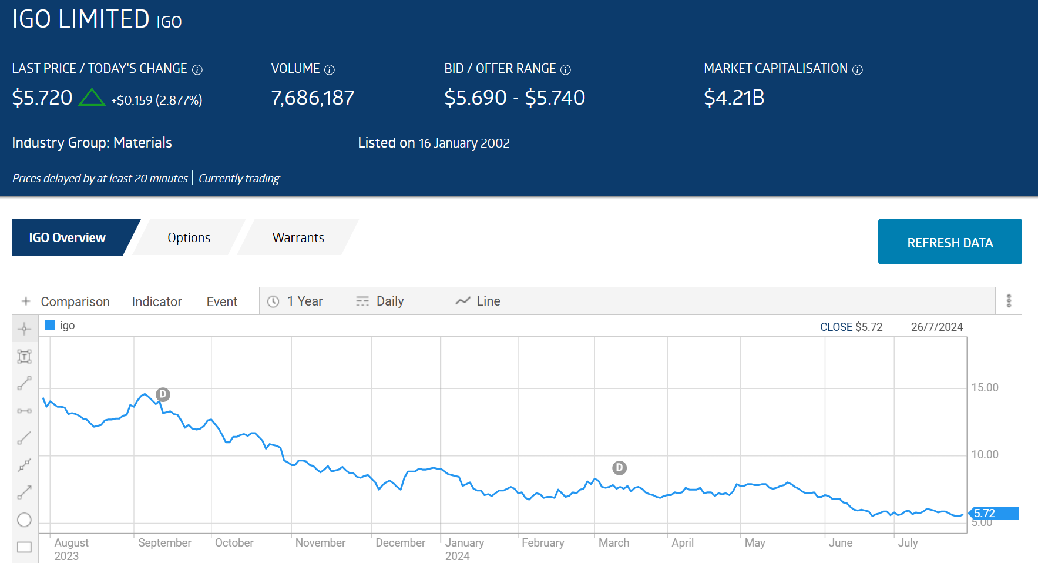Switch to the Options tab
The width and height of the screenshot is (1038, 563).
[189, 237]
